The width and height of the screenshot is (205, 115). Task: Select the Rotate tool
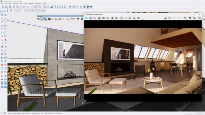pyautogui.click(x=2, y=43)
